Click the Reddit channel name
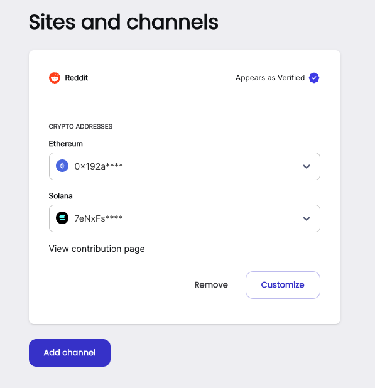Image resolution: width=375 pixels, height=388 pixels. [76, 78]
